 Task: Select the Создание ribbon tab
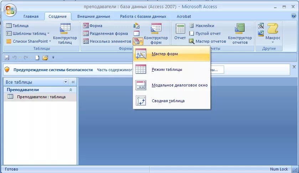coord(58,16)
